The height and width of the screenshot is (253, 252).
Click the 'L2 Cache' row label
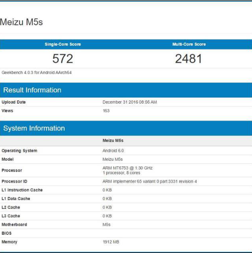tap(11, 208)
